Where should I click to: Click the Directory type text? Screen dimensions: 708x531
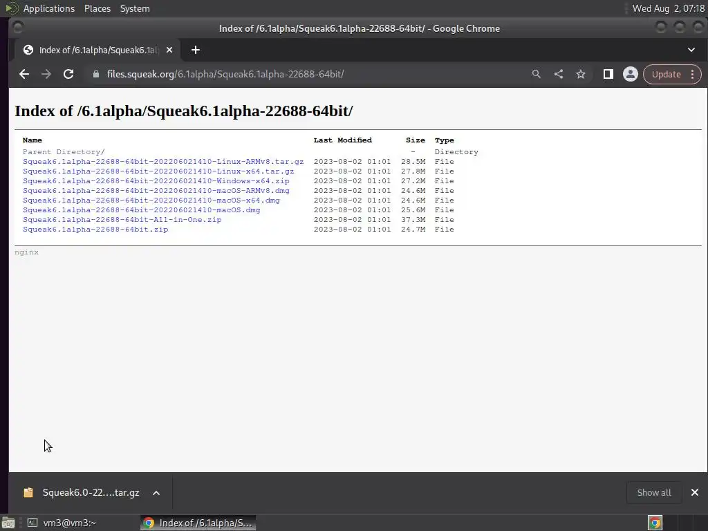coord(456,151)
